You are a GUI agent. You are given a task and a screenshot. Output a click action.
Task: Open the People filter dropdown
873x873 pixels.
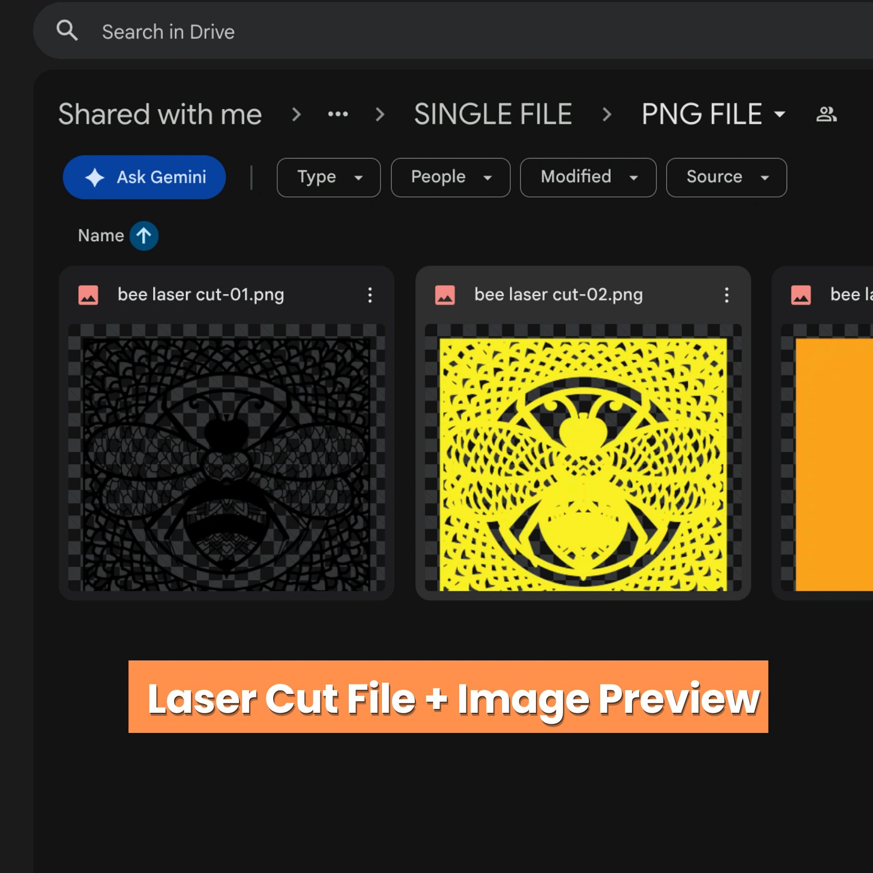click(451, 177)
